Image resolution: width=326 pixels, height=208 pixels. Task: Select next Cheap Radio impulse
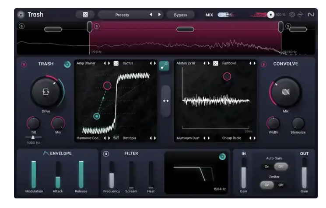pos(255,138)
